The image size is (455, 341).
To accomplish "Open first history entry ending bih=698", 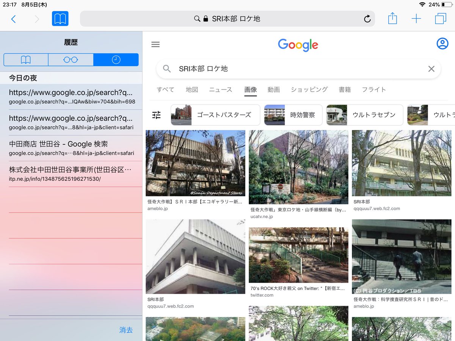I will point(71,97).
